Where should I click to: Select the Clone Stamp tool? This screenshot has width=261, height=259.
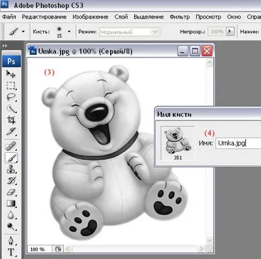click(x=11, y=169)
